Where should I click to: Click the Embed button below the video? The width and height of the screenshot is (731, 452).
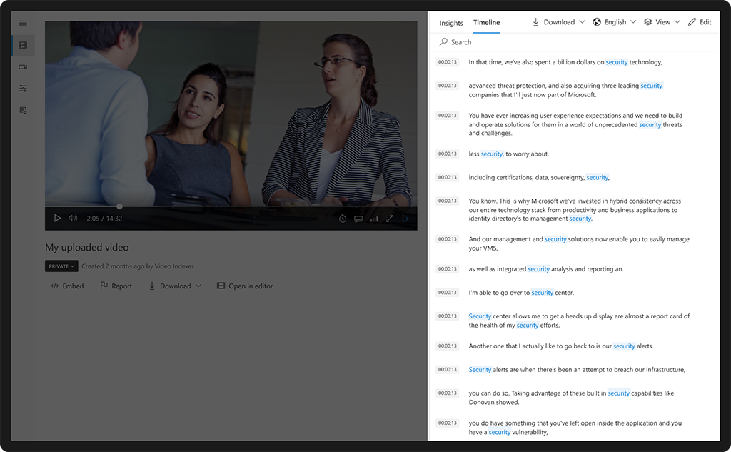(x=68, y=286)
